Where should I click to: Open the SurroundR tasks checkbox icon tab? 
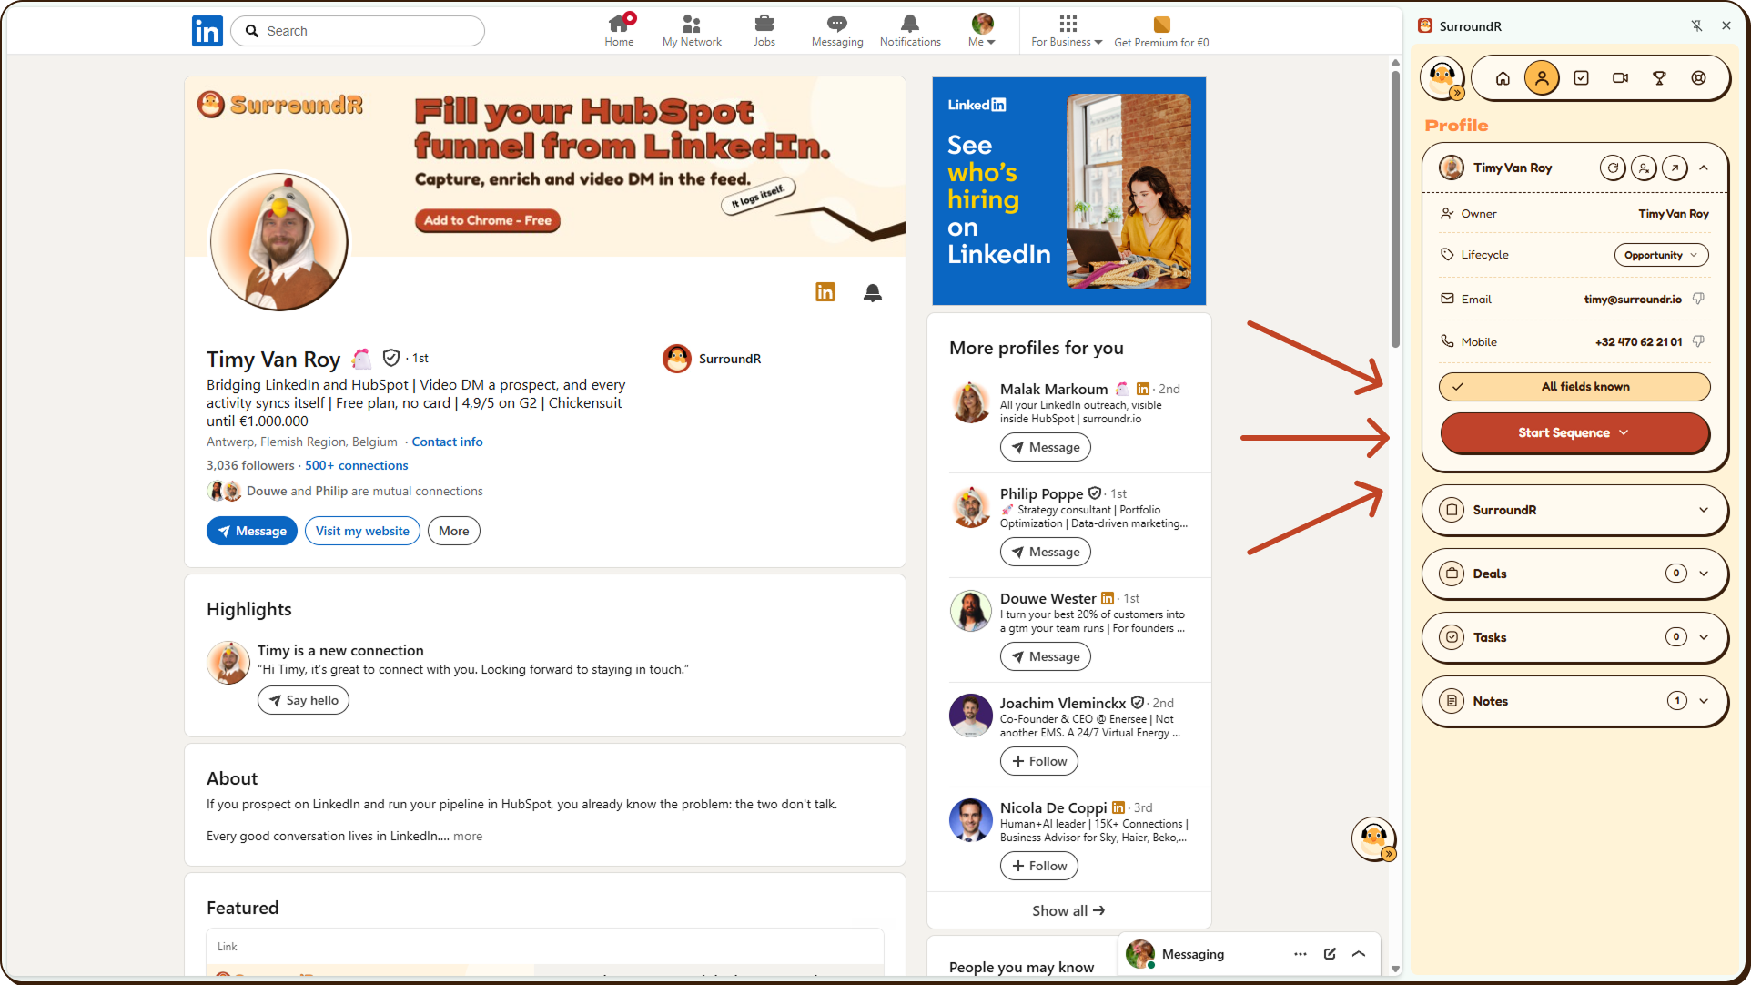click(x=1582, y=78)
